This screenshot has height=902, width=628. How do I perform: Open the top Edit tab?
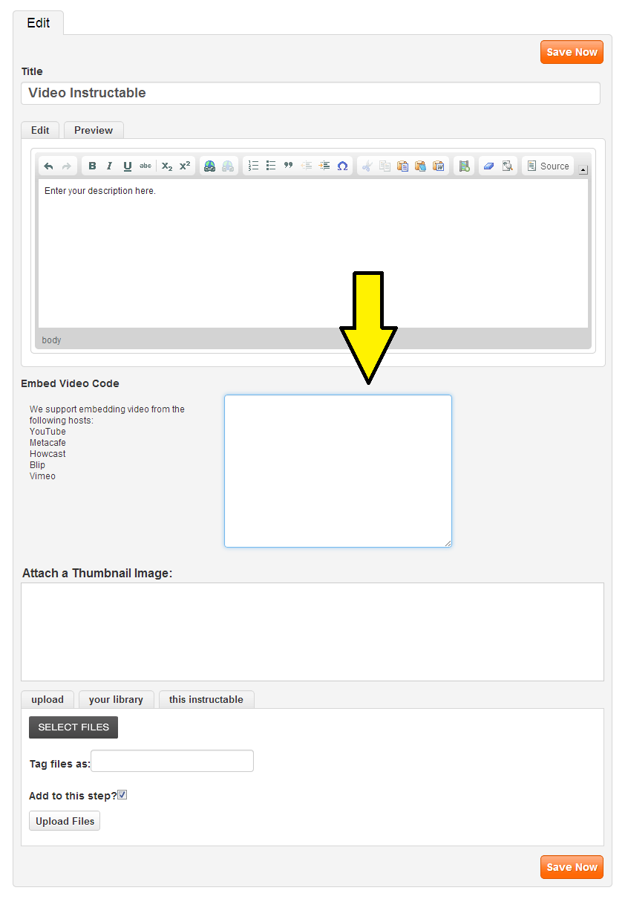pyautogui.click(x=39, y=23)
